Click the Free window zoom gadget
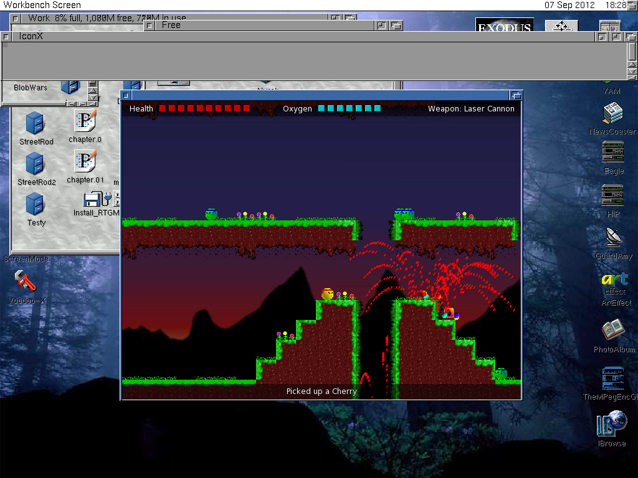Image resolution: width=638 pixels, height=478 pixels. point(381,26)
